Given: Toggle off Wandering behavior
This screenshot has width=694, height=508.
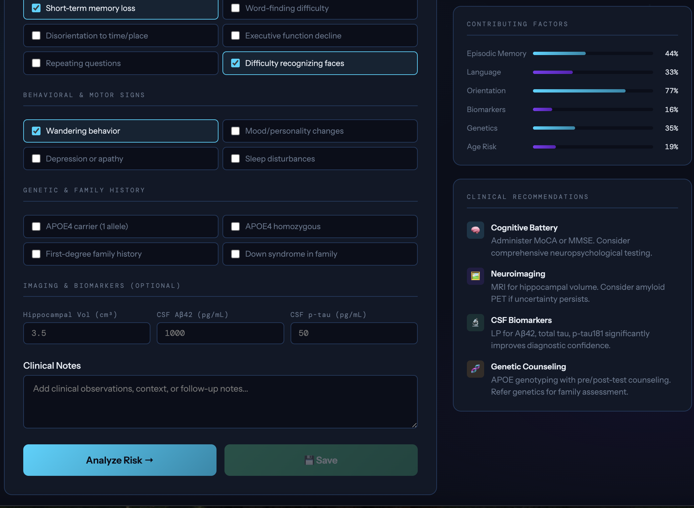Looking at the screenshot, I should (x=36, y=131).
